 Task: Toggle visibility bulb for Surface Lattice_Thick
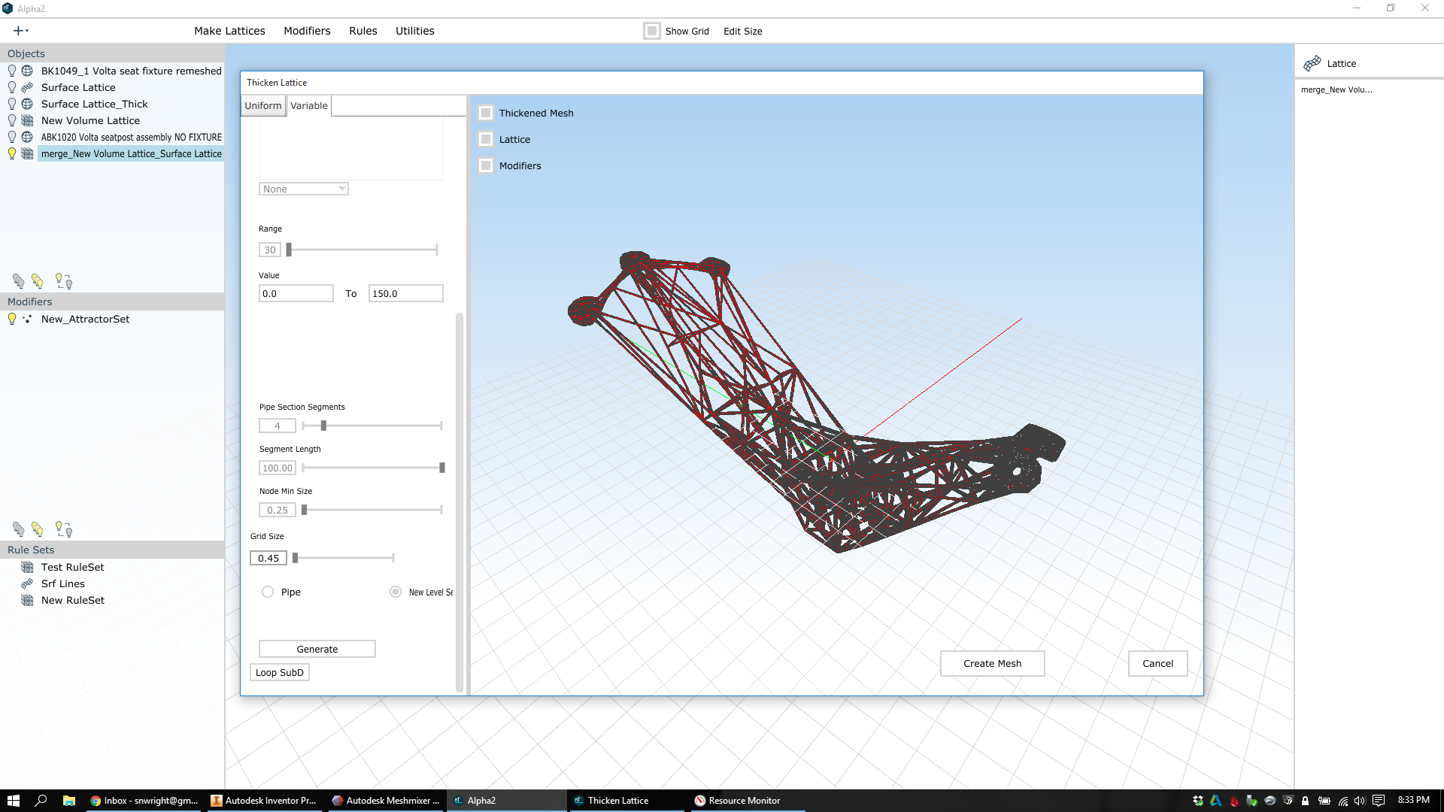tap(12, 104)
